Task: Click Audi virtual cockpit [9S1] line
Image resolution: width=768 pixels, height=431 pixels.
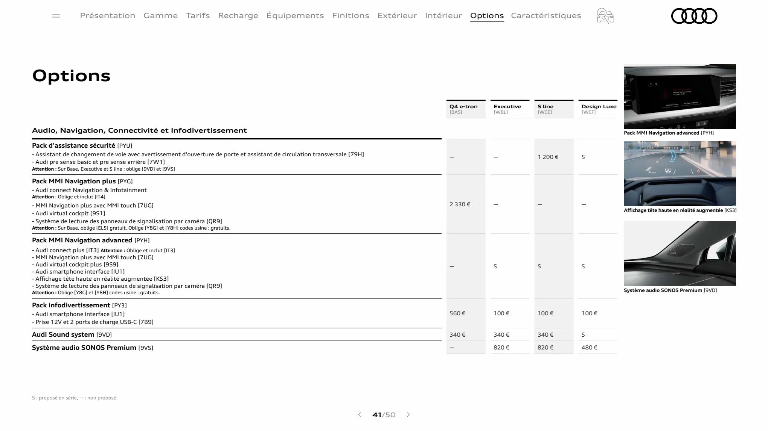Action: pyautogui.click(x=69, y=213)
